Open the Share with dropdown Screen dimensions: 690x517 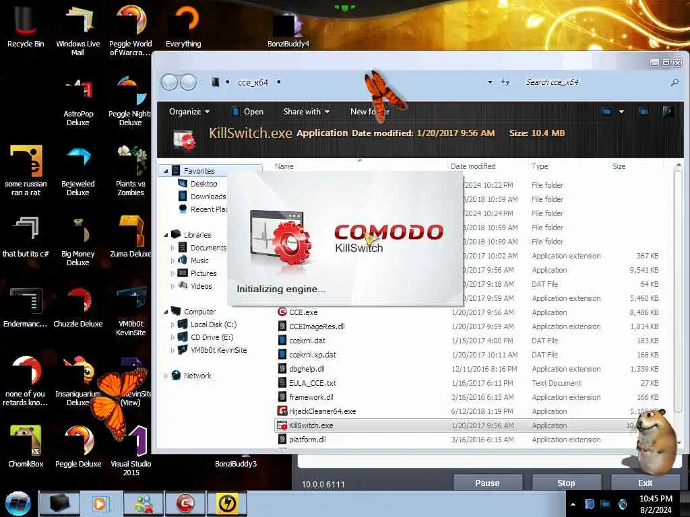point(307,112)
